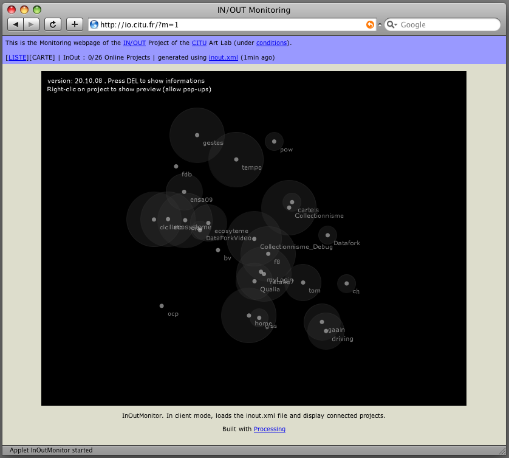Image resolution: width=509 pixels, height=458 pixels.
Task: Click the URL address field
Action: tap(231, 25)
